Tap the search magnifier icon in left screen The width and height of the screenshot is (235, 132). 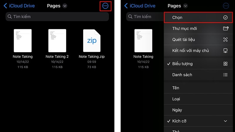point(10,16)
